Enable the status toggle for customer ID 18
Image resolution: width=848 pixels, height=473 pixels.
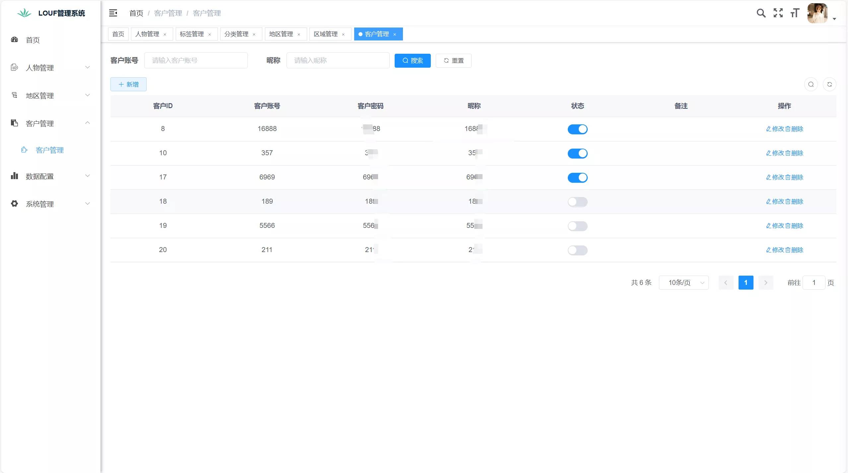pos(577,202)
